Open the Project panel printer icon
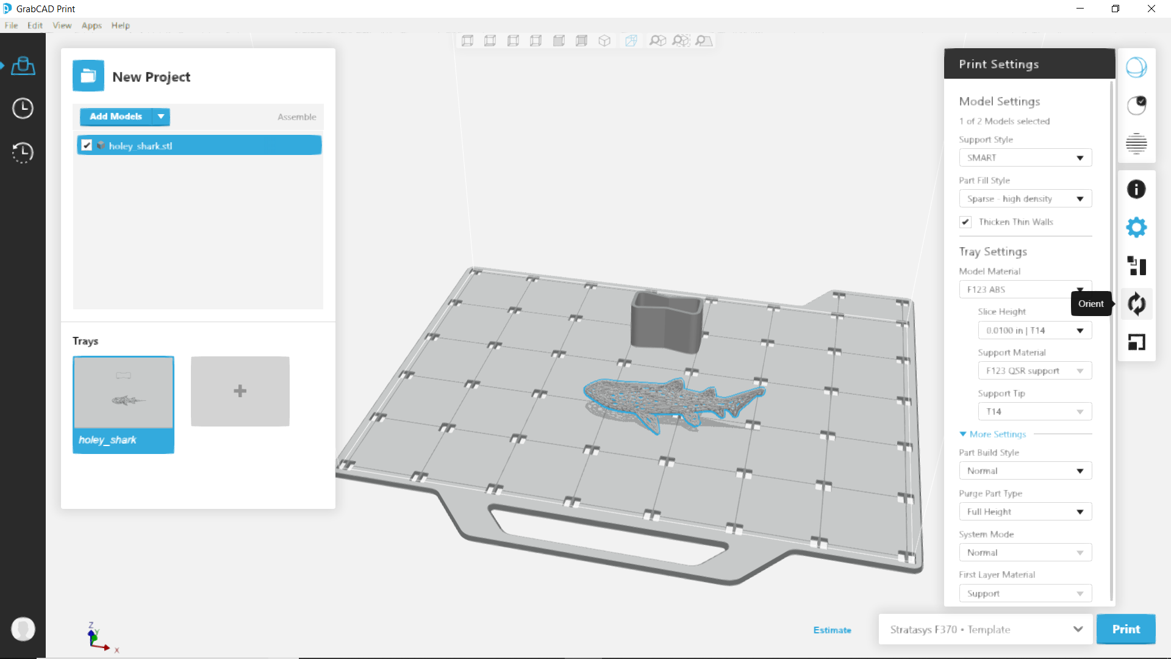The image size is (1171, 659). (x=23, y=65)
